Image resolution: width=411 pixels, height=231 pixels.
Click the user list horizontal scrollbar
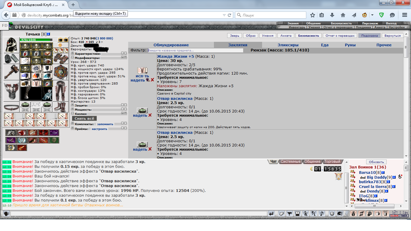[x=375, y=206]
